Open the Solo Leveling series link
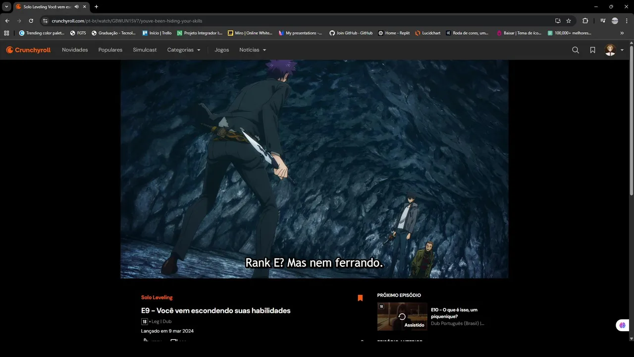This screenshot has height=357, width=634. coord(157,297)
